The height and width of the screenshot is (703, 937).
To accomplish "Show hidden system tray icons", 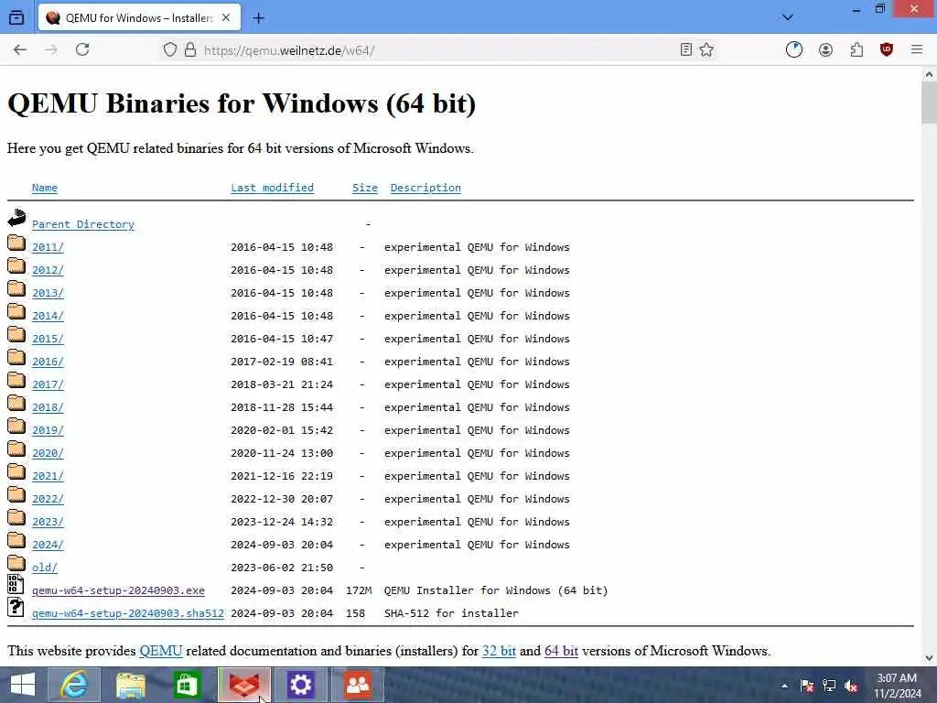I will pyautogui.click(x=784, y=686).
